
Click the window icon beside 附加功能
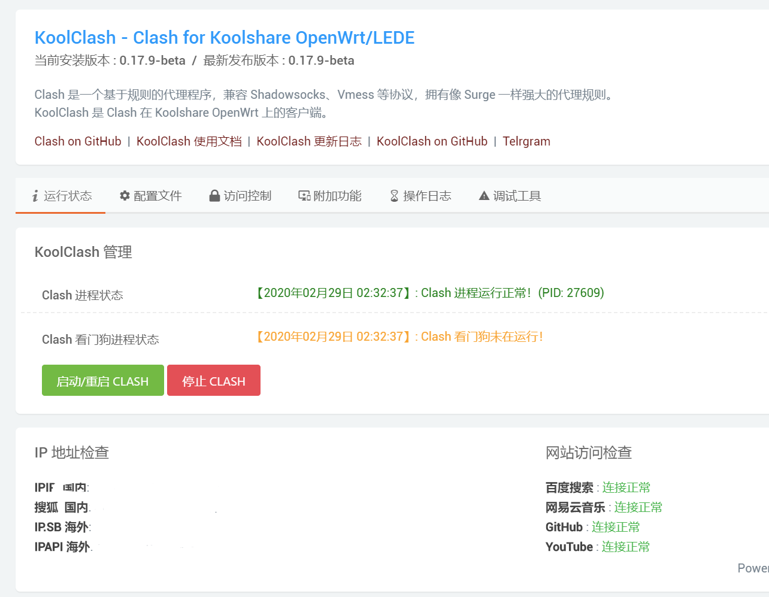(305, 195)
